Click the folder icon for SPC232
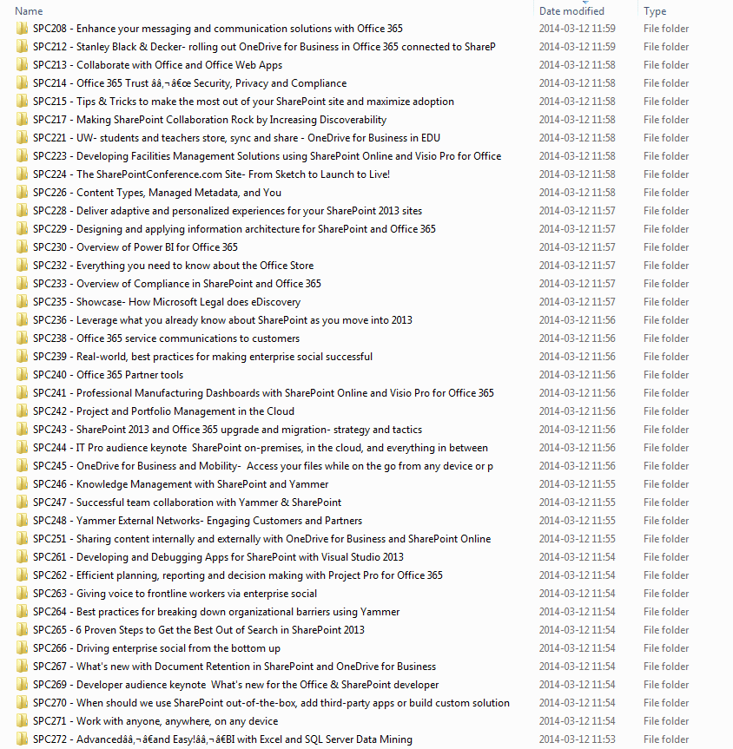The image size is (733, 749). tap(22, 266)
